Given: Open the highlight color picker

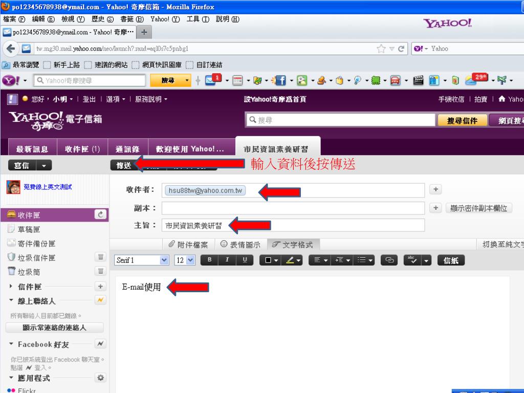Looking at the screenshot, I should (292, 260).
